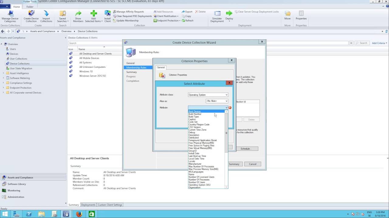Open Monitoring workspace
389x218 pixels.
(x=14, y=190)
